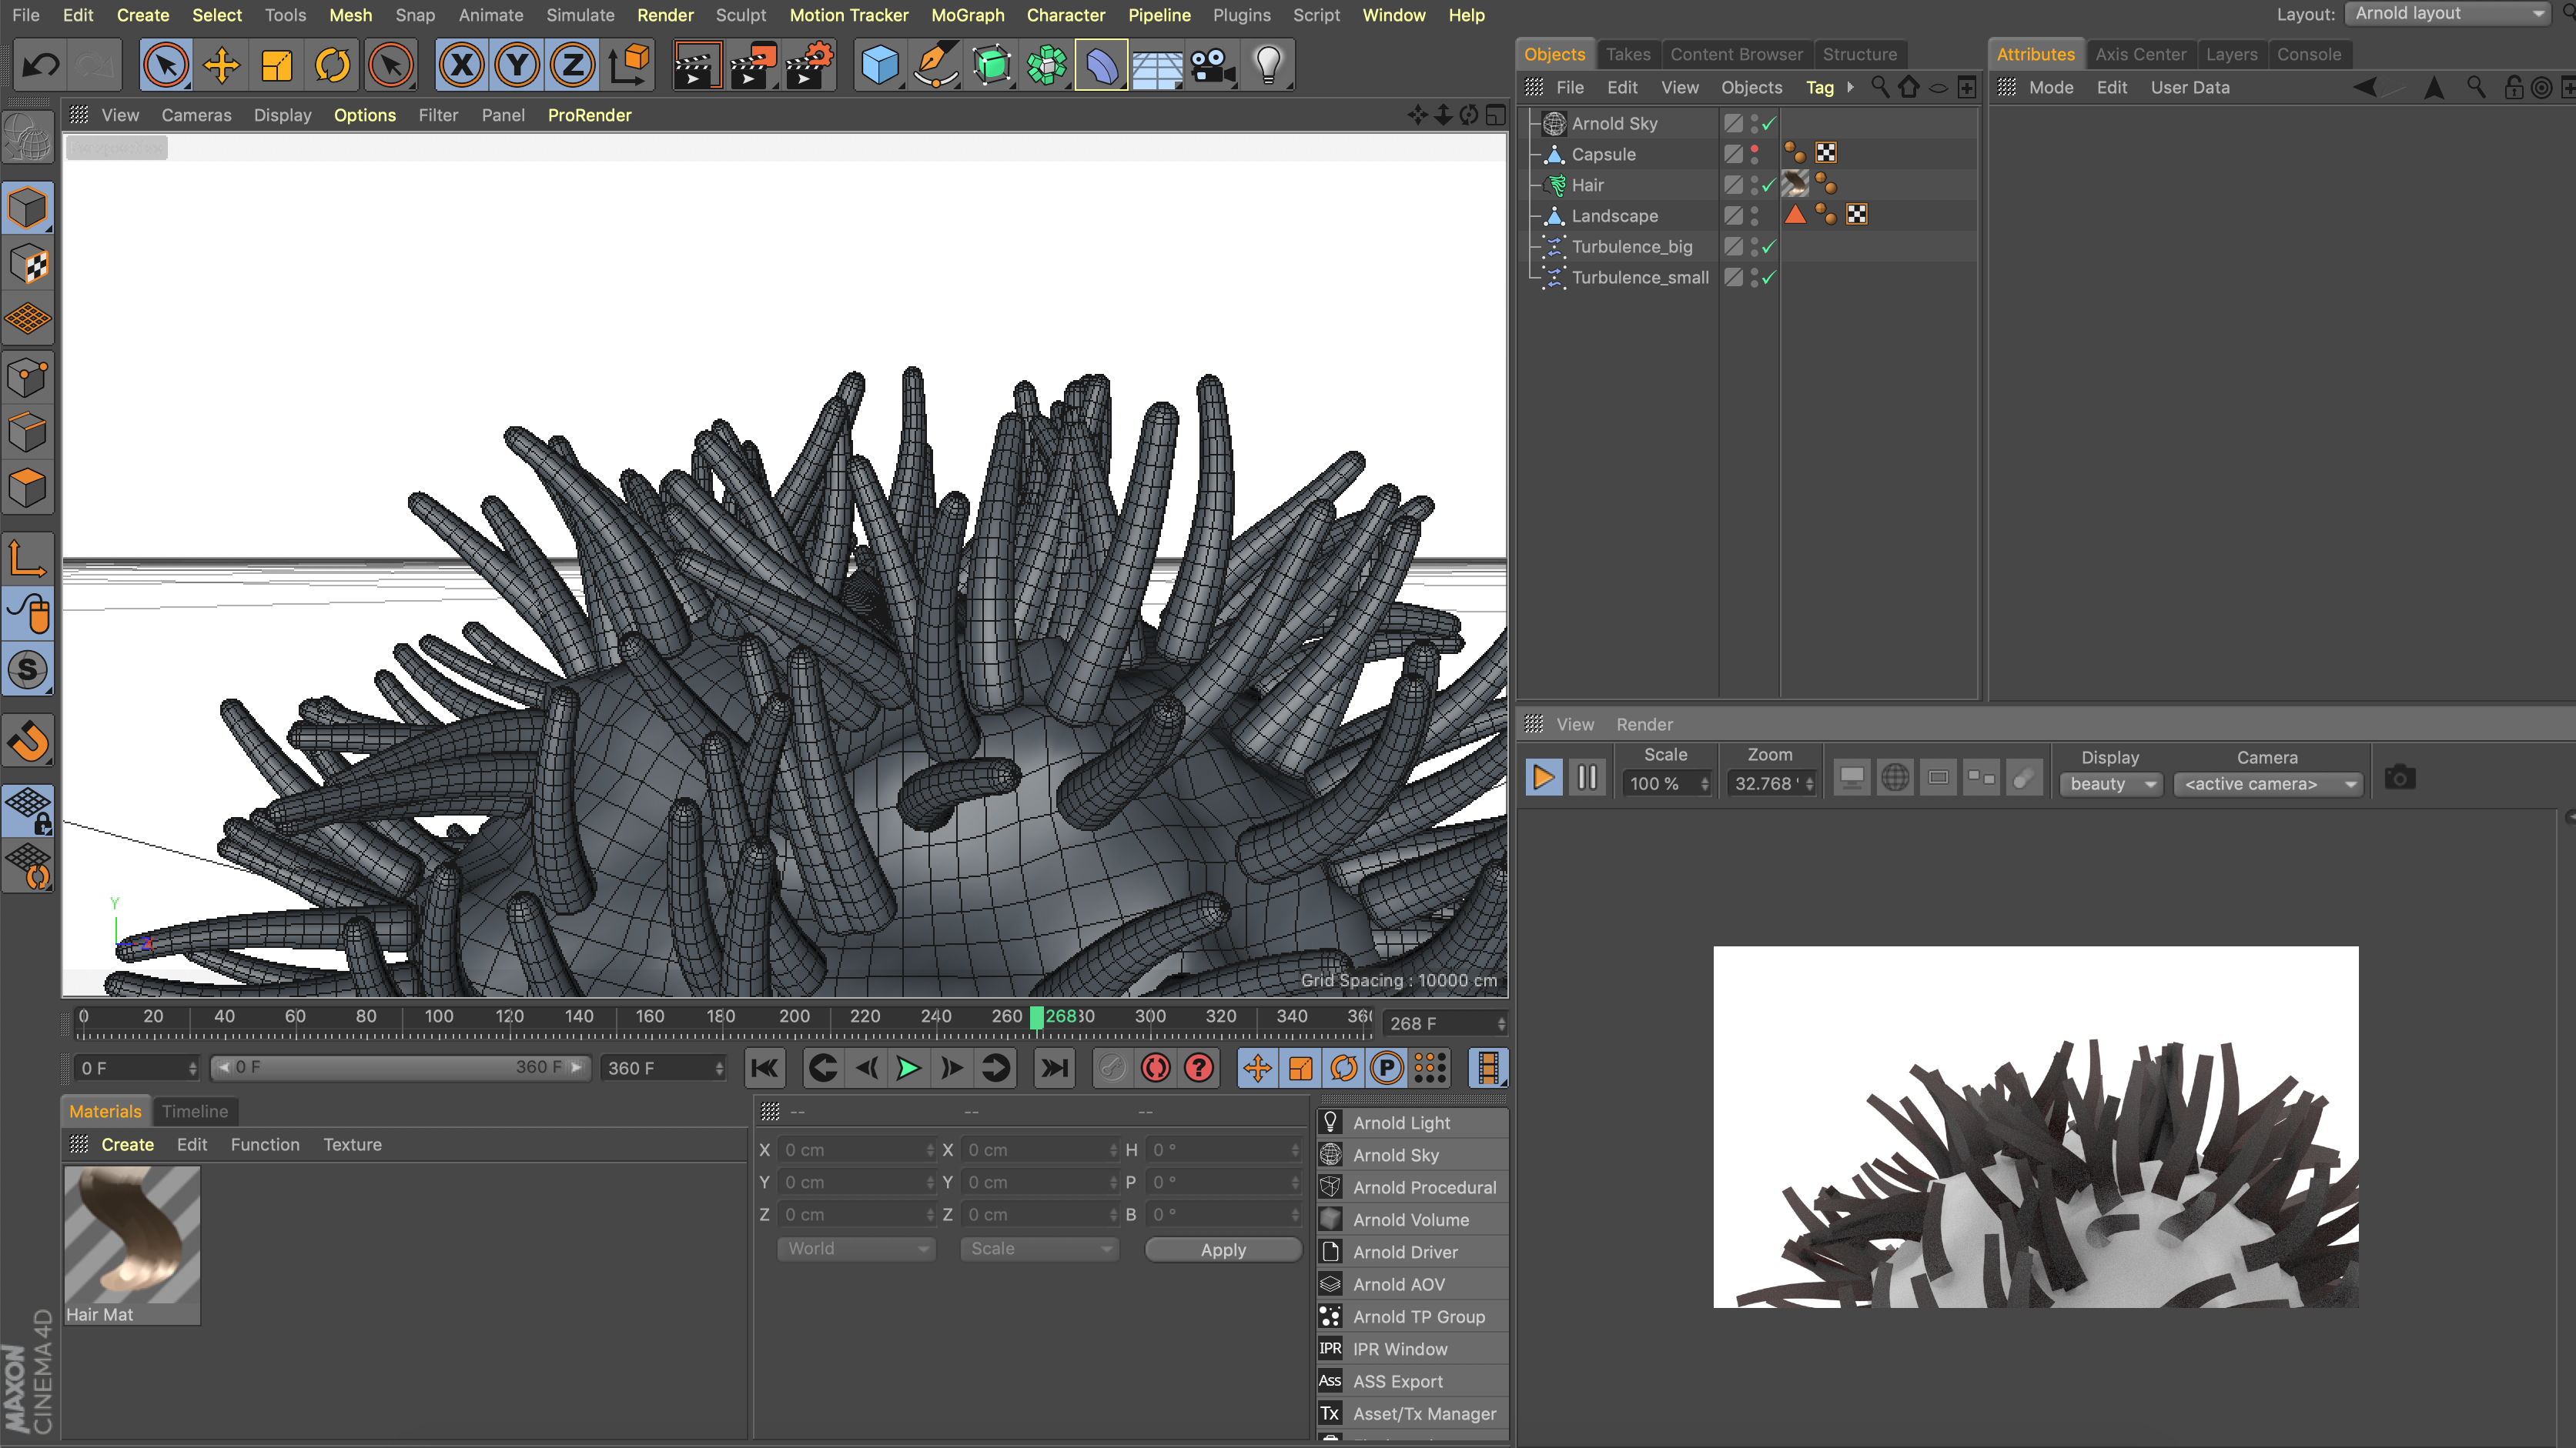
Task: Click the preview range slider bar
Action: tap(401, 1067)
